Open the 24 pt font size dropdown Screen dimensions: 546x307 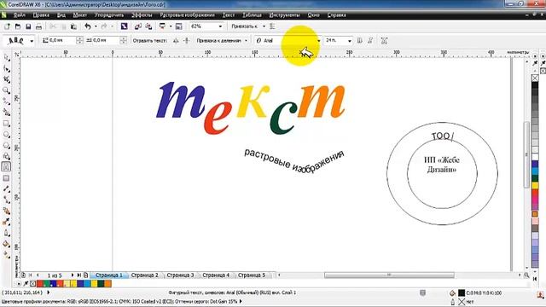349,41
